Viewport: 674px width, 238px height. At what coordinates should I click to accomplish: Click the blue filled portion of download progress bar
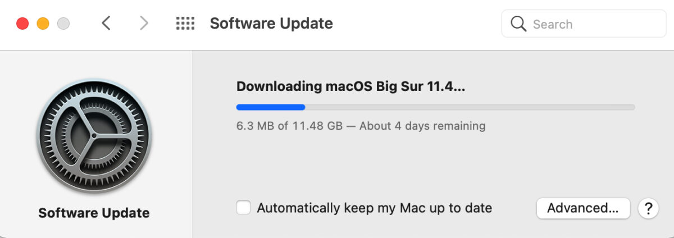point(271,107)
